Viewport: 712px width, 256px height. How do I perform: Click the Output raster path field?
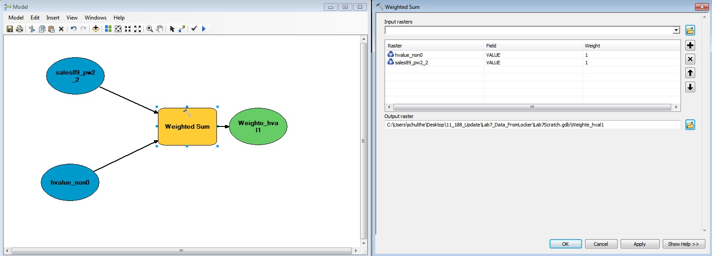(532, 125)
